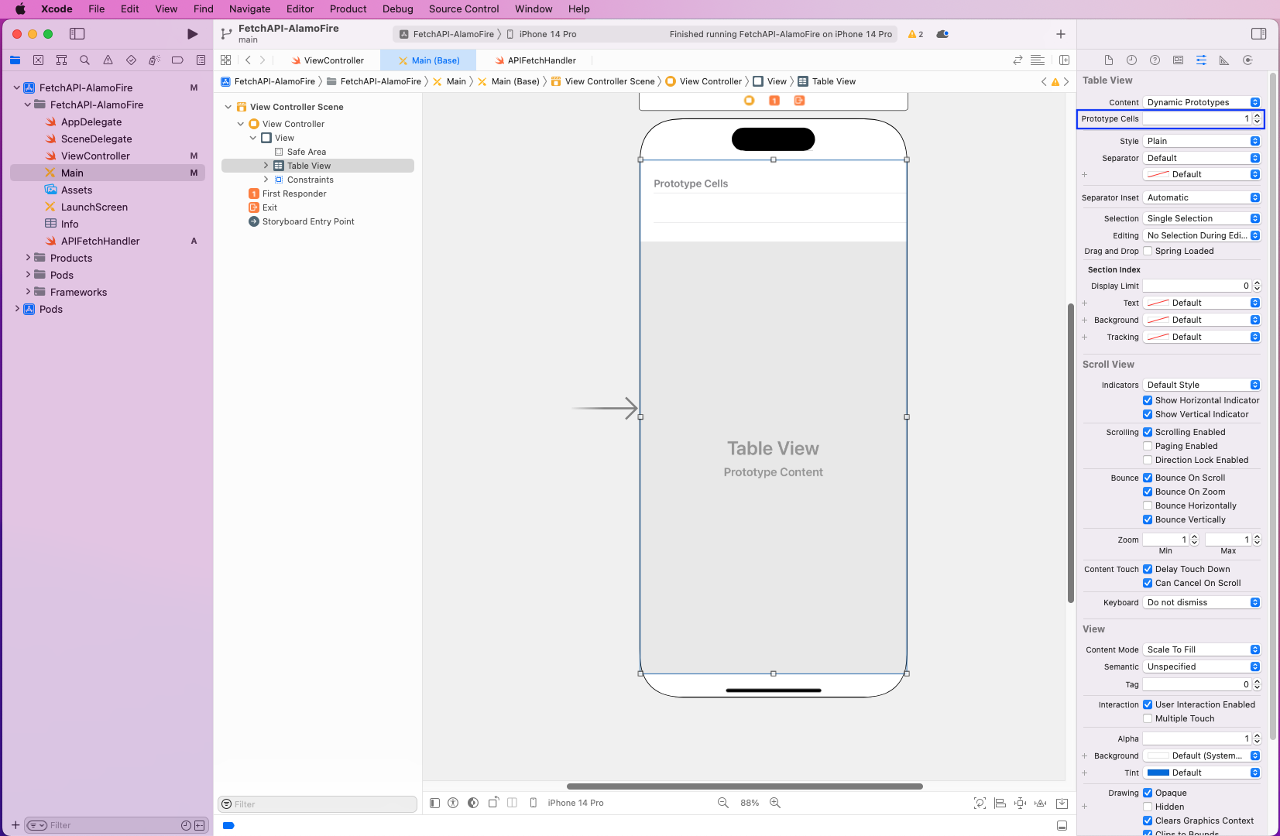Enable the Bounce Horizontally checkbox
This screenshot has width=1280, height=836.
click(x=1148, y=505)
